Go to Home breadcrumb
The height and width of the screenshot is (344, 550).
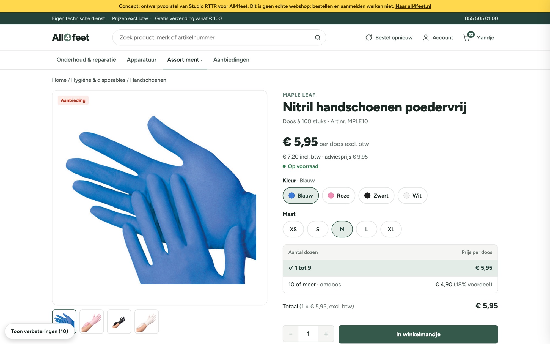[59, 80]
